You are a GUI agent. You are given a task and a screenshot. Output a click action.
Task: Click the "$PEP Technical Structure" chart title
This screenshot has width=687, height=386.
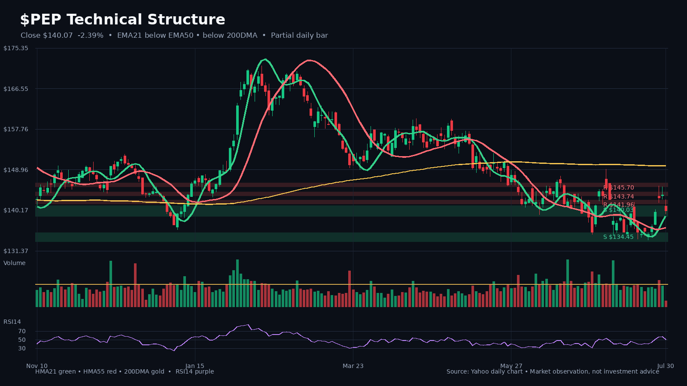[122, 20]
